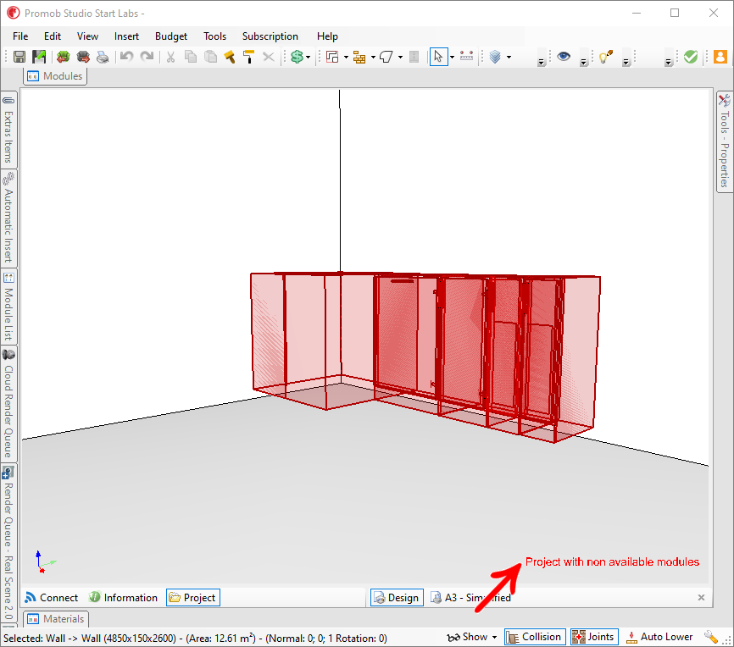Click the freeform shape tool icon
This screenshot has height=647, width=734.
386,57
